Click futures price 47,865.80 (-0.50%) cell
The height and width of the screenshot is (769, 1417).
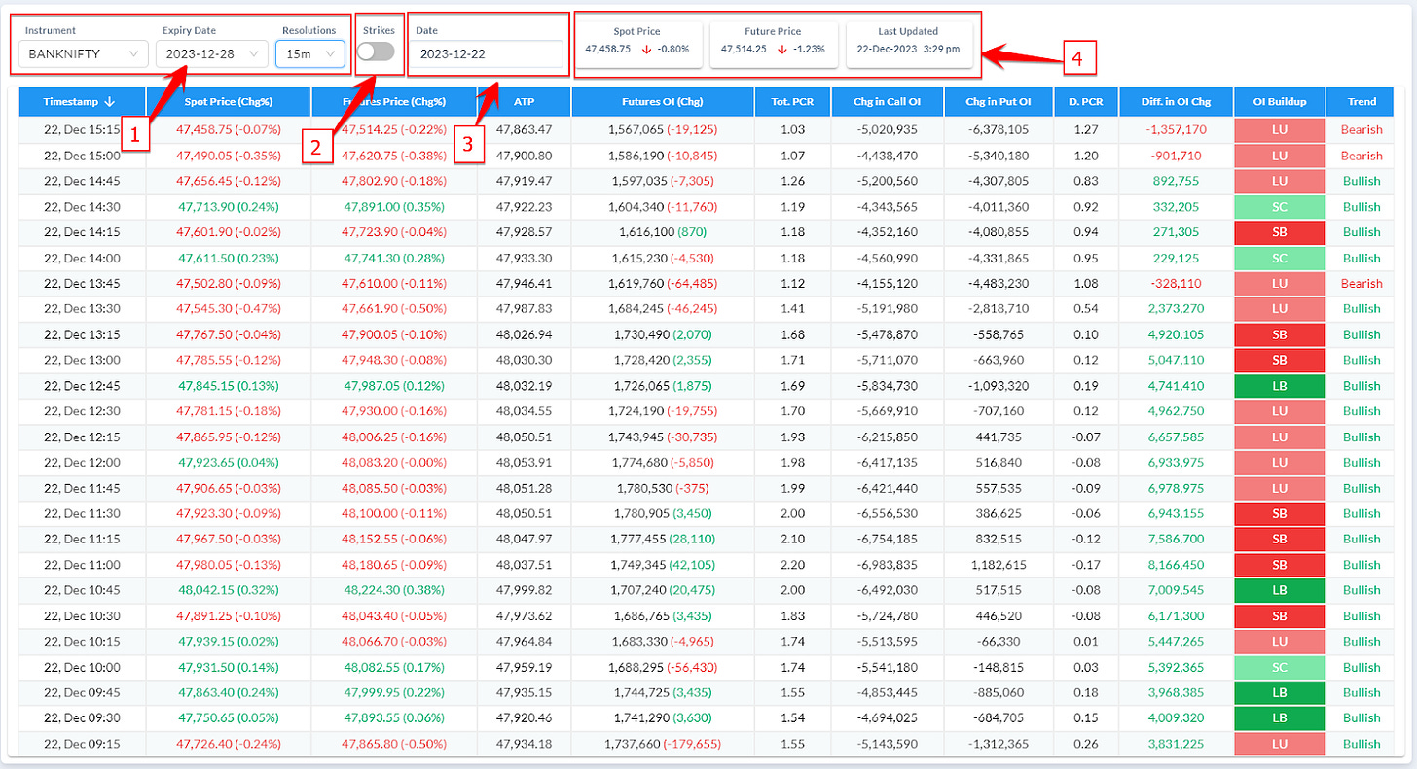pos(394,743)
